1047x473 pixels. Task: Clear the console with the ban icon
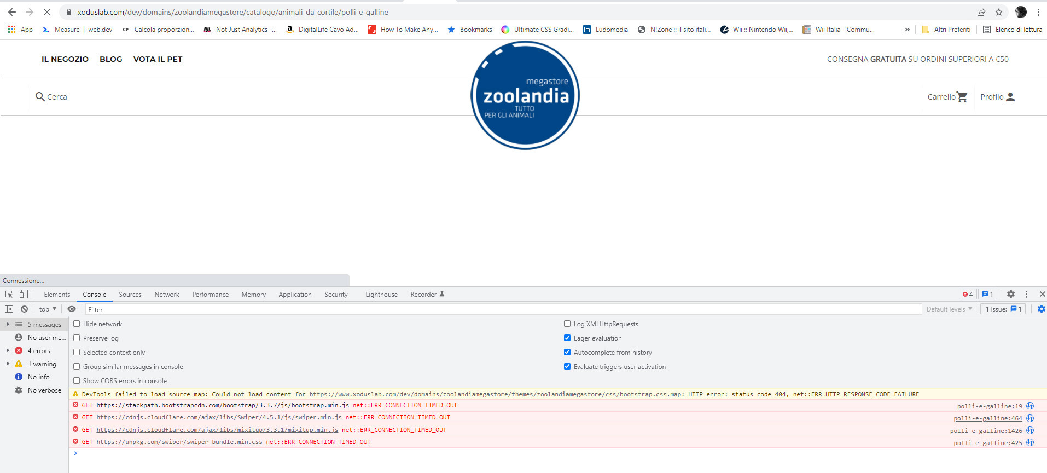click(x=25, y=309)
